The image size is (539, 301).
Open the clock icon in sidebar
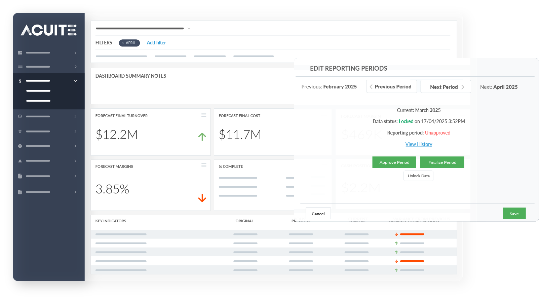[20, 116]
